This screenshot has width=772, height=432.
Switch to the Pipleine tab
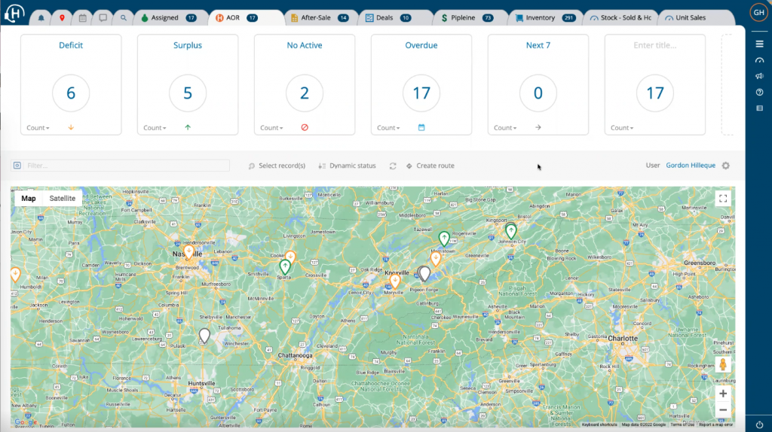click(x=467, y=18)
